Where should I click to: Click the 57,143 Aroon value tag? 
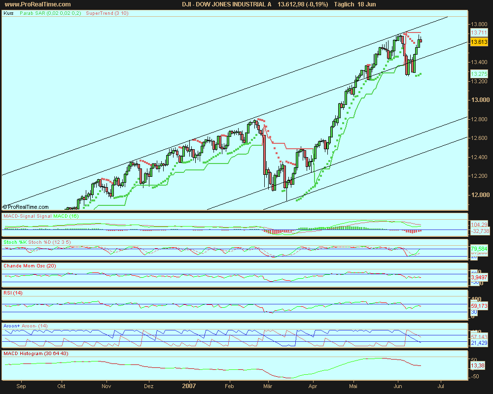(x=479, y=337)
